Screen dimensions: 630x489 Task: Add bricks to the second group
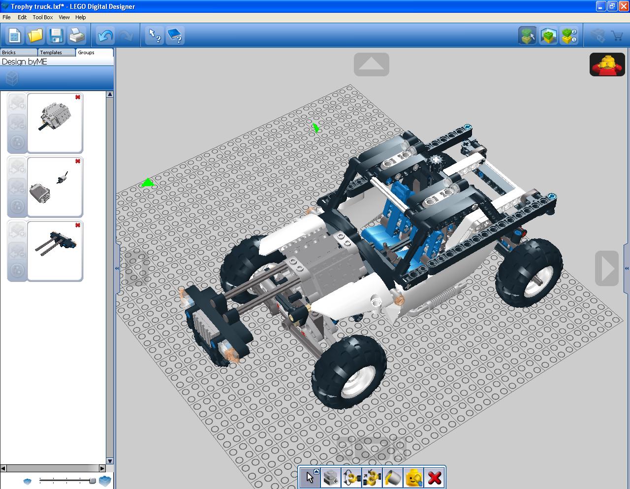point(17,167)
